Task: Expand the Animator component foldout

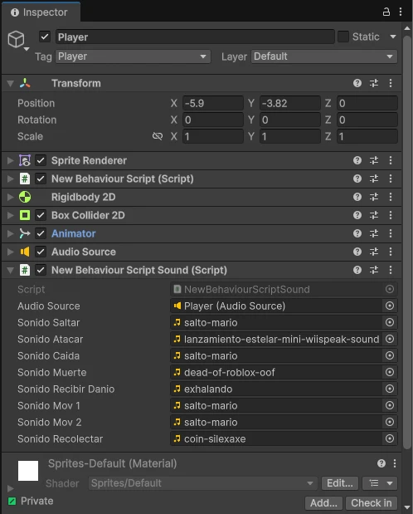Action: [x=11, y=233]
